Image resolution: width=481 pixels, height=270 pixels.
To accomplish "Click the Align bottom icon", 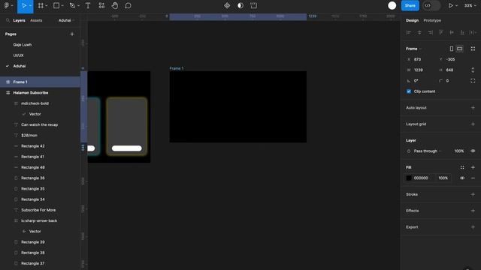I will 462,32.
